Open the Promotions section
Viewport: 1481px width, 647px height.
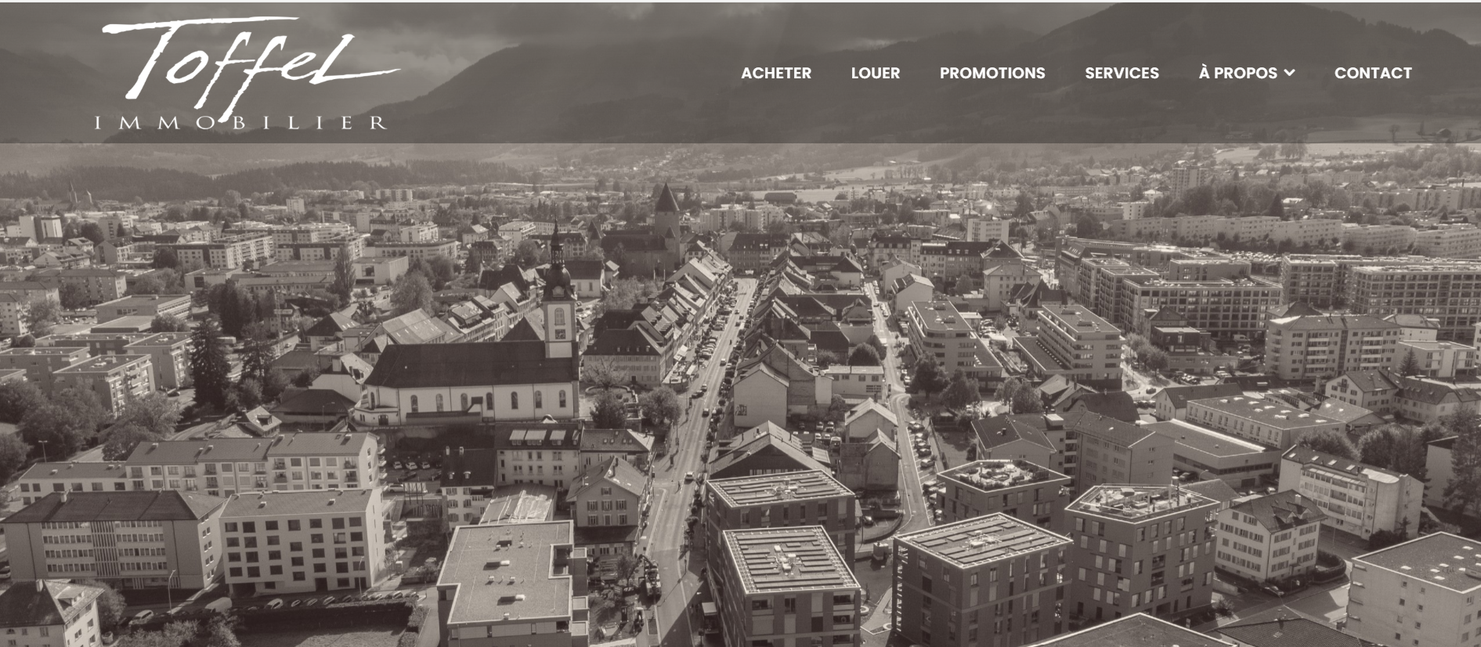pyautogui.click(x=992, y=73)
